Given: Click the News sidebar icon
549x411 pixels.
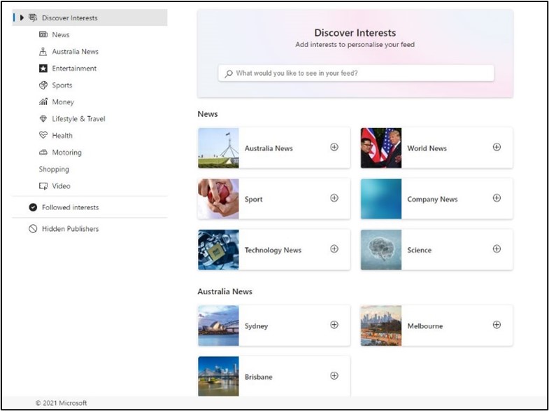Looking at the screenshot, I should (43, 34).
